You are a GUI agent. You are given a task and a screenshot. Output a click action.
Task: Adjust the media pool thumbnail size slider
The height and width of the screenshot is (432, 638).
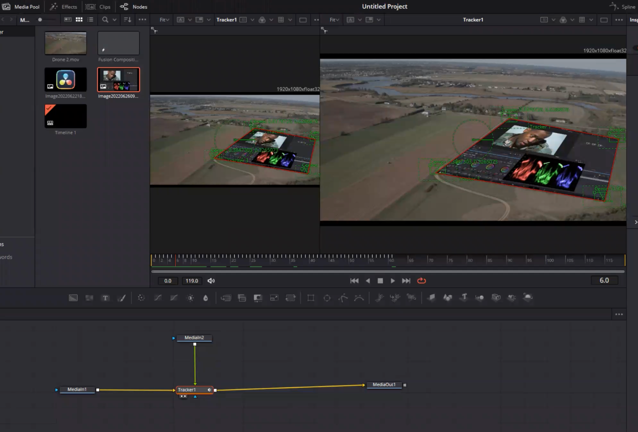point(40,20)
